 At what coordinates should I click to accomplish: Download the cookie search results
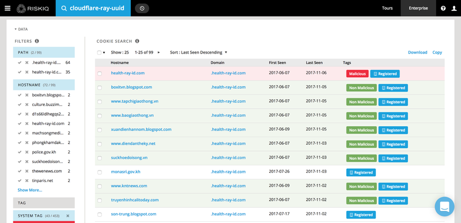(417, 52)
